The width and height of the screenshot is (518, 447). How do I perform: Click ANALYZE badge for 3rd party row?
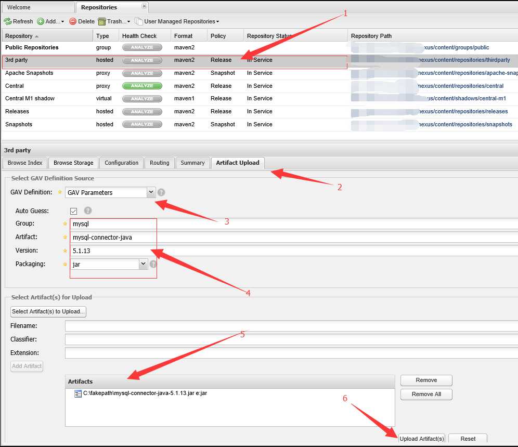142,60
